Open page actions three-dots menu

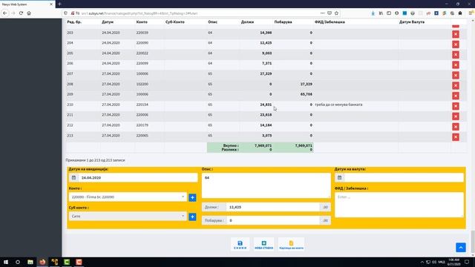click(322, 13)
